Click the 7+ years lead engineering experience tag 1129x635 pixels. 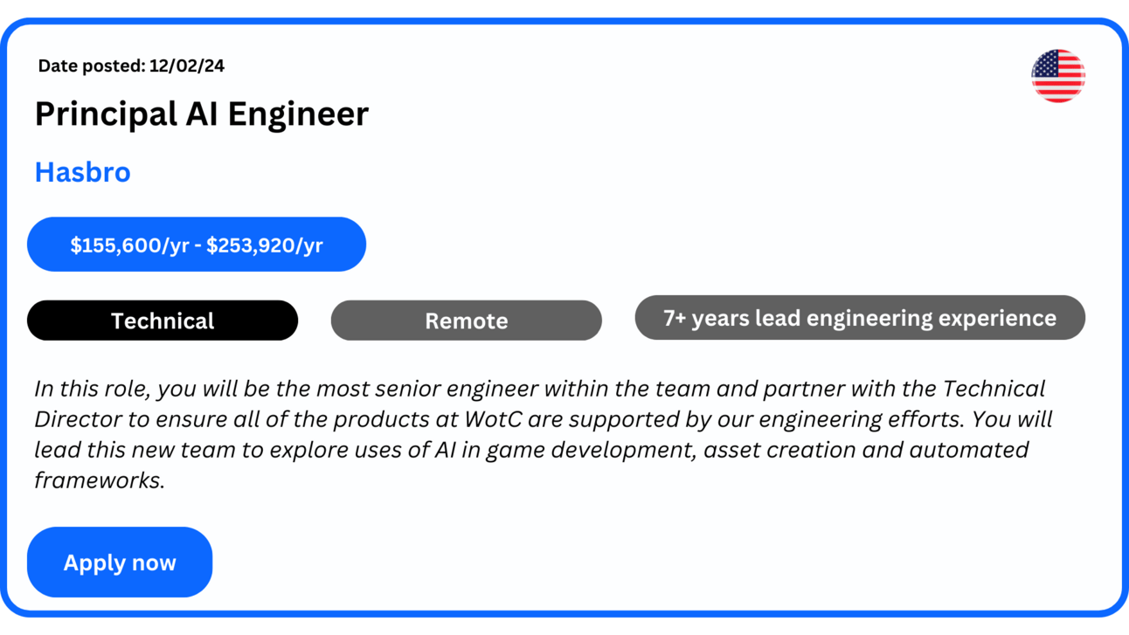click(x=859, y=318)
